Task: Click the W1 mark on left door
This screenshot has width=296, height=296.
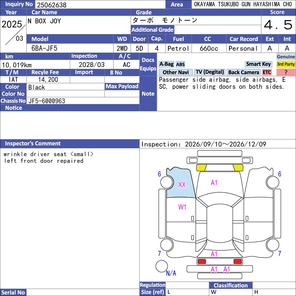Action: click(x=182, y=207)
